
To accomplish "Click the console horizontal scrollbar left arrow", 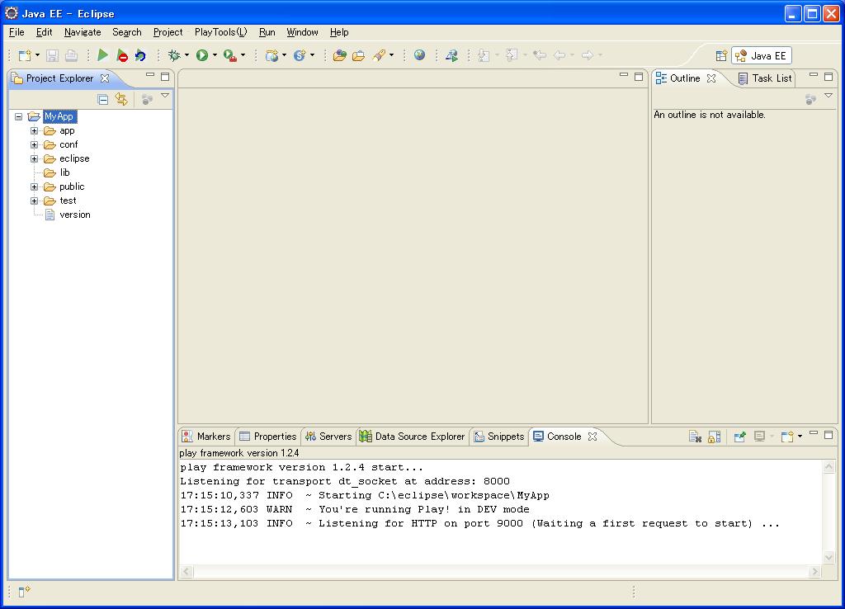I will pyautogui.click(x=186, y=571).
